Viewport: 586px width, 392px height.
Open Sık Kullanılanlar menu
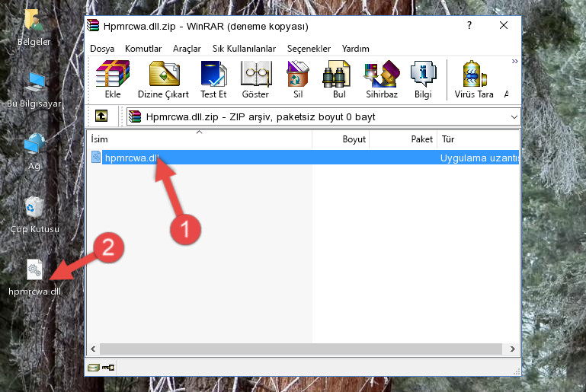pyautogui.click(x=244, y=49)
